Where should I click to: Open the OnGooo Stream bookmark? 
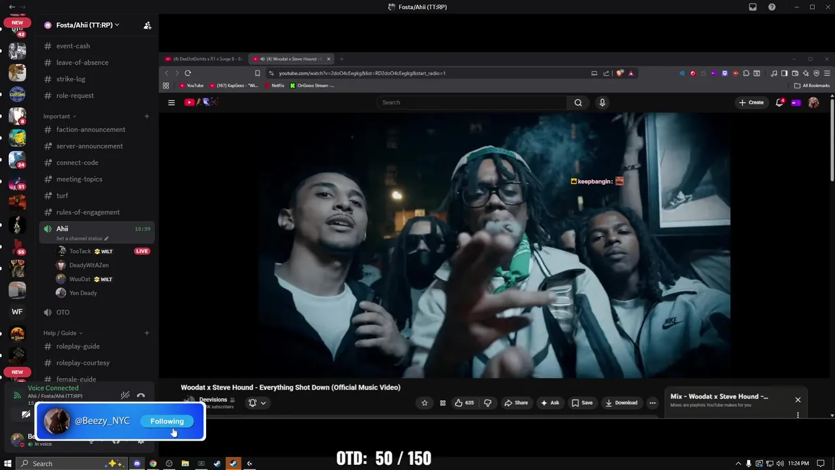[x=312, y=86]
